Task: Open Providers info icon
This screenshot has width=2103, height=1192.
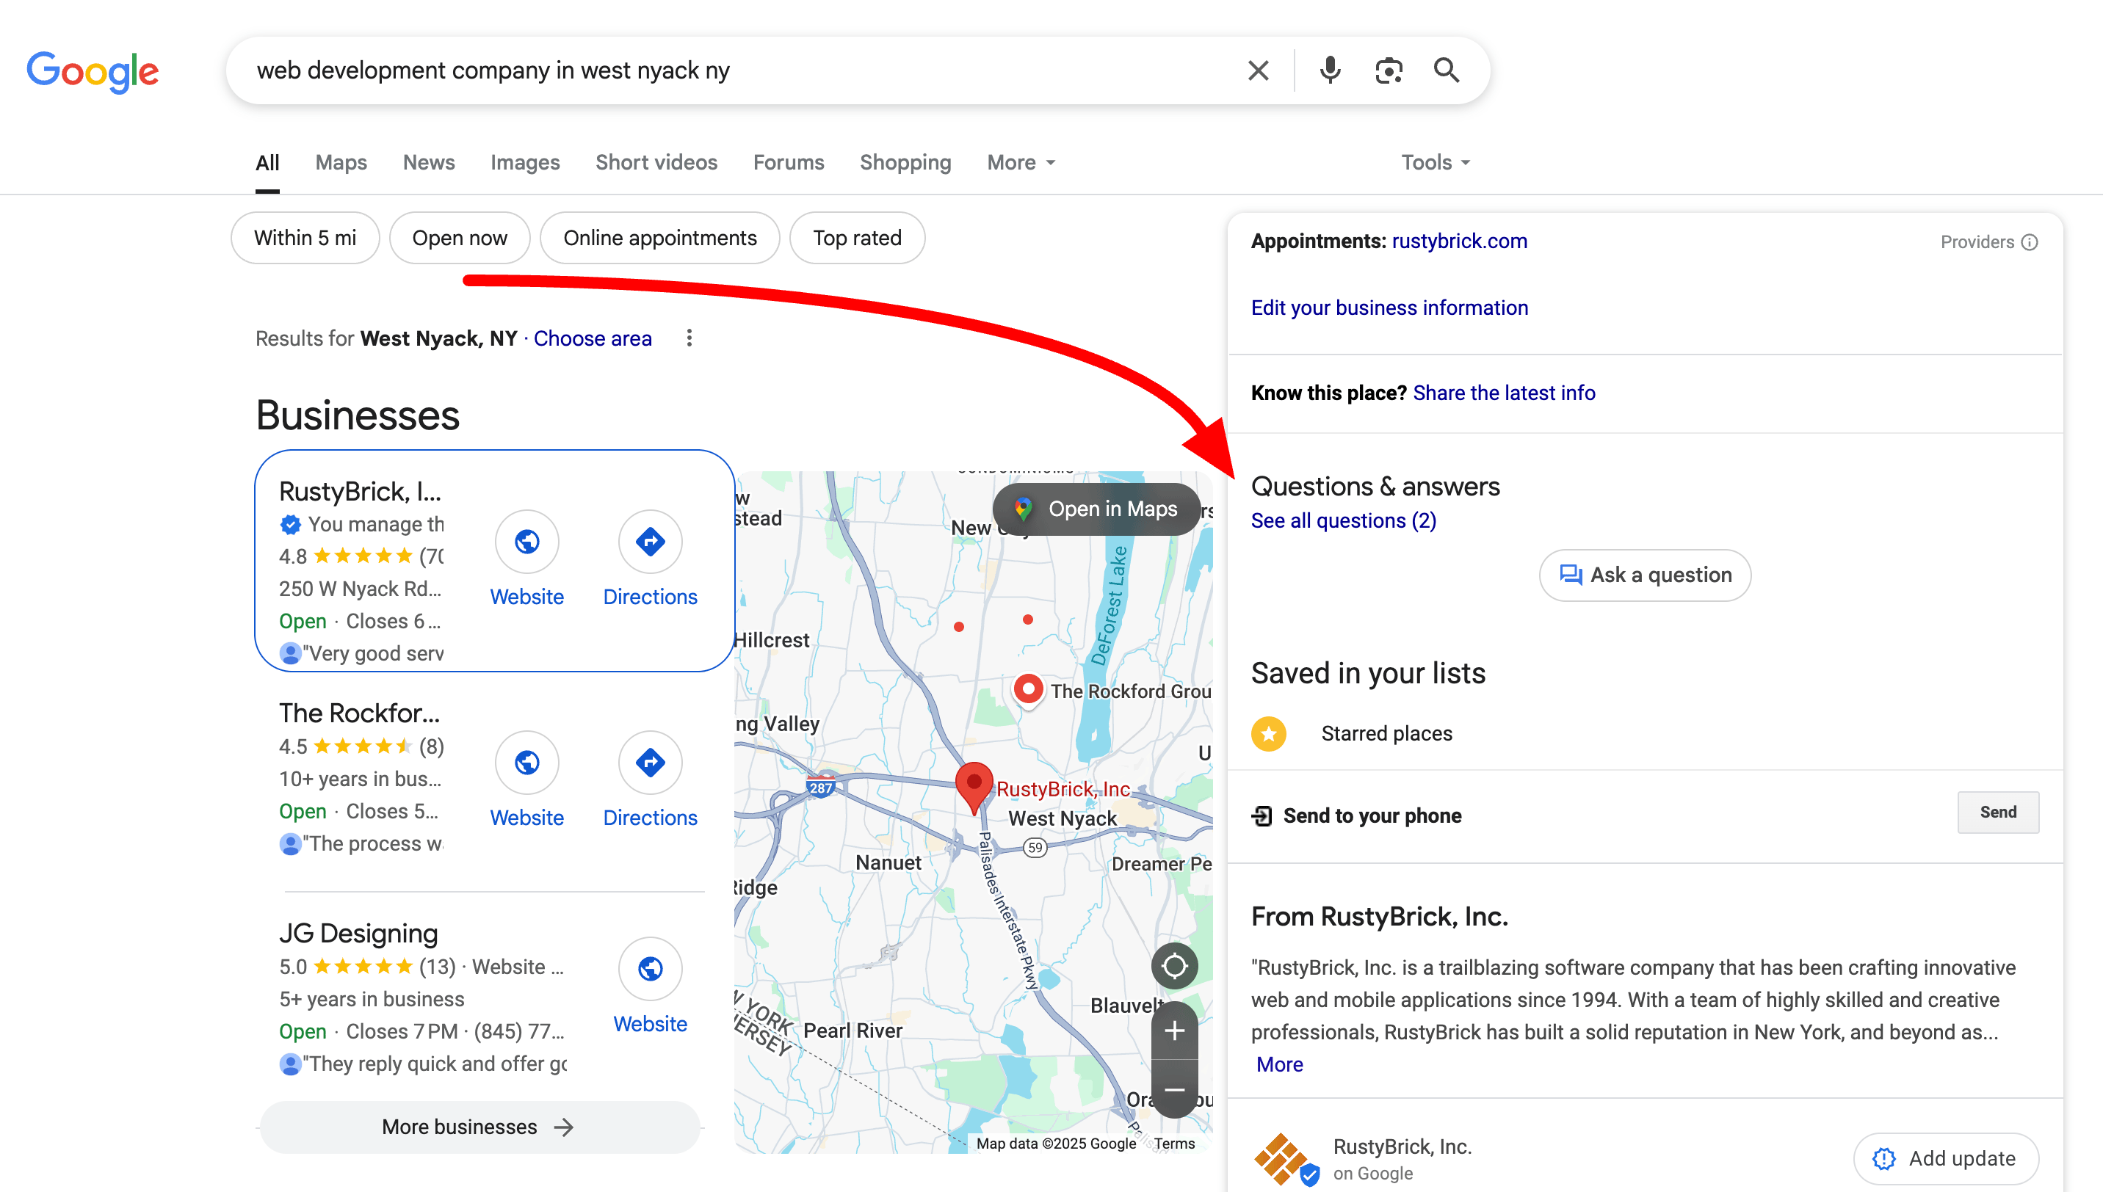Action: 2030,242
